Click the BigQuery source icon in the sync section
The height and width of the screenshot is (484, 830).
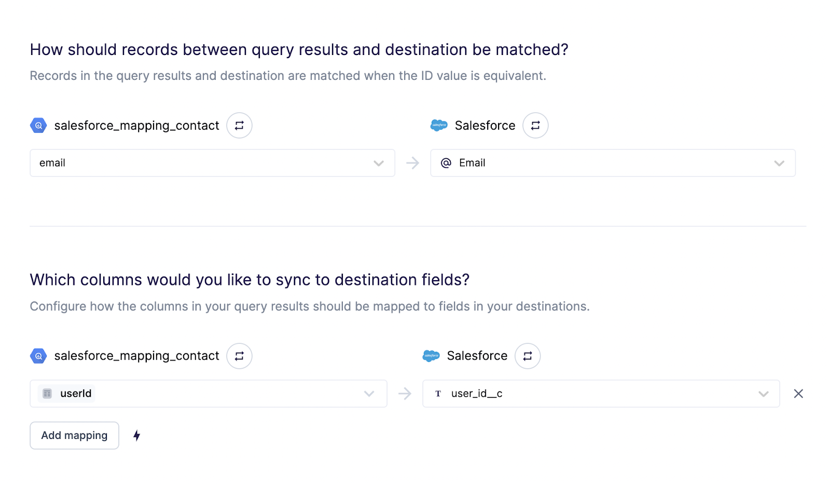38,356
